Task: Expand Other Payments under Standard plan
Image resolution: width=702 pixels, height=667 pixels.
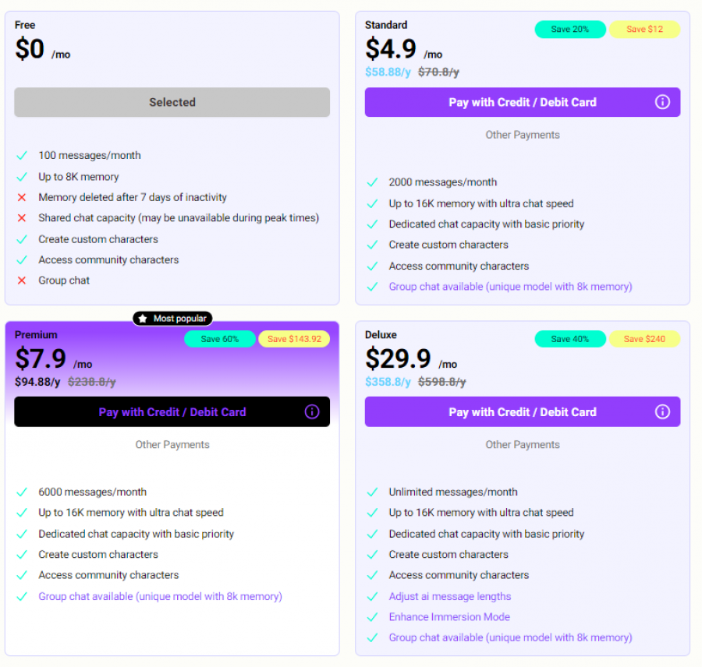Action: 523,134
